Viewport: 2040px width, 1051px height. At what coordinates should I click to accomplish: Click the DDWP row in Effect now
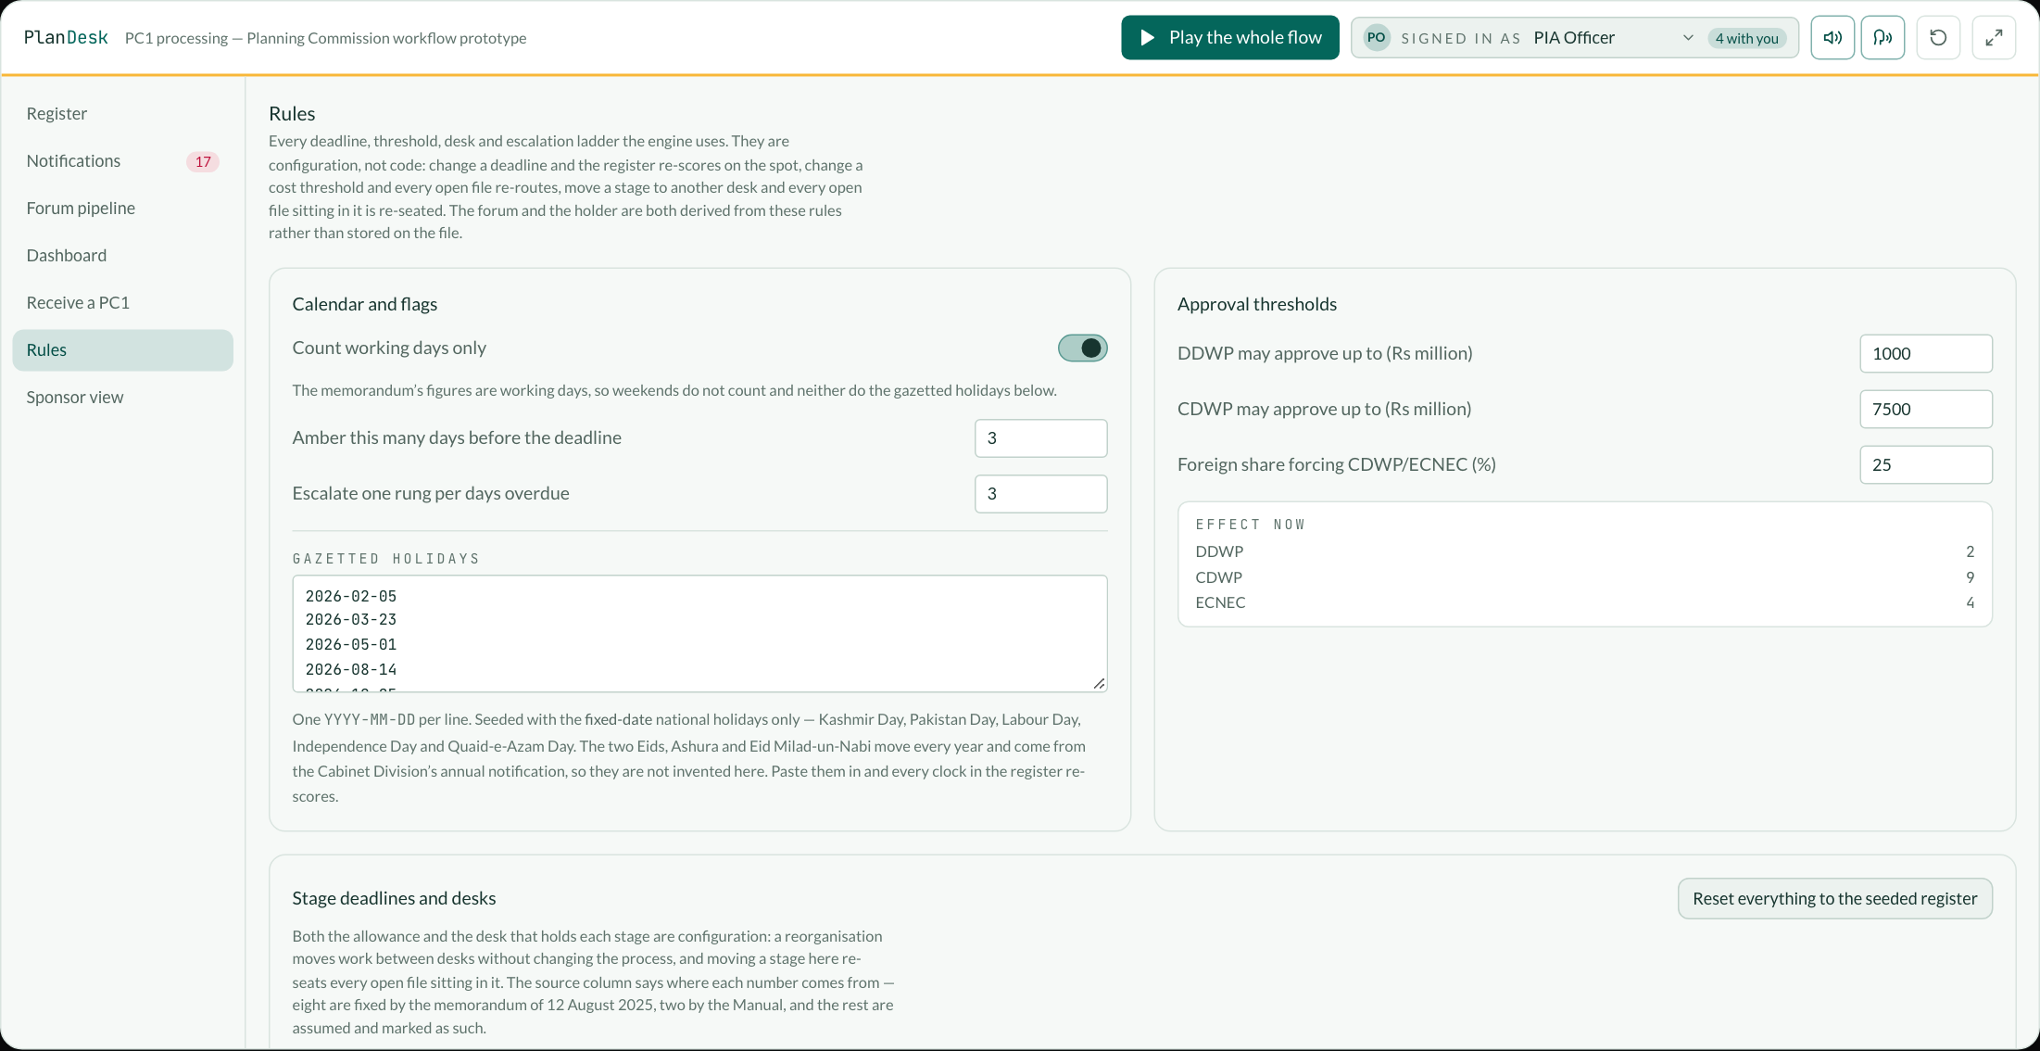(1585, 552)
